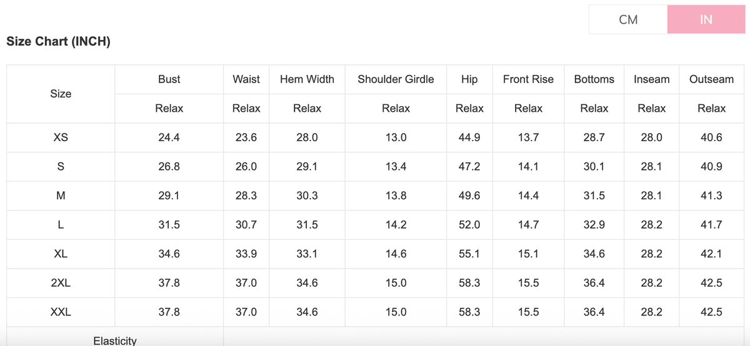
Task: Click the M size row label
Action: pos(61,195)
